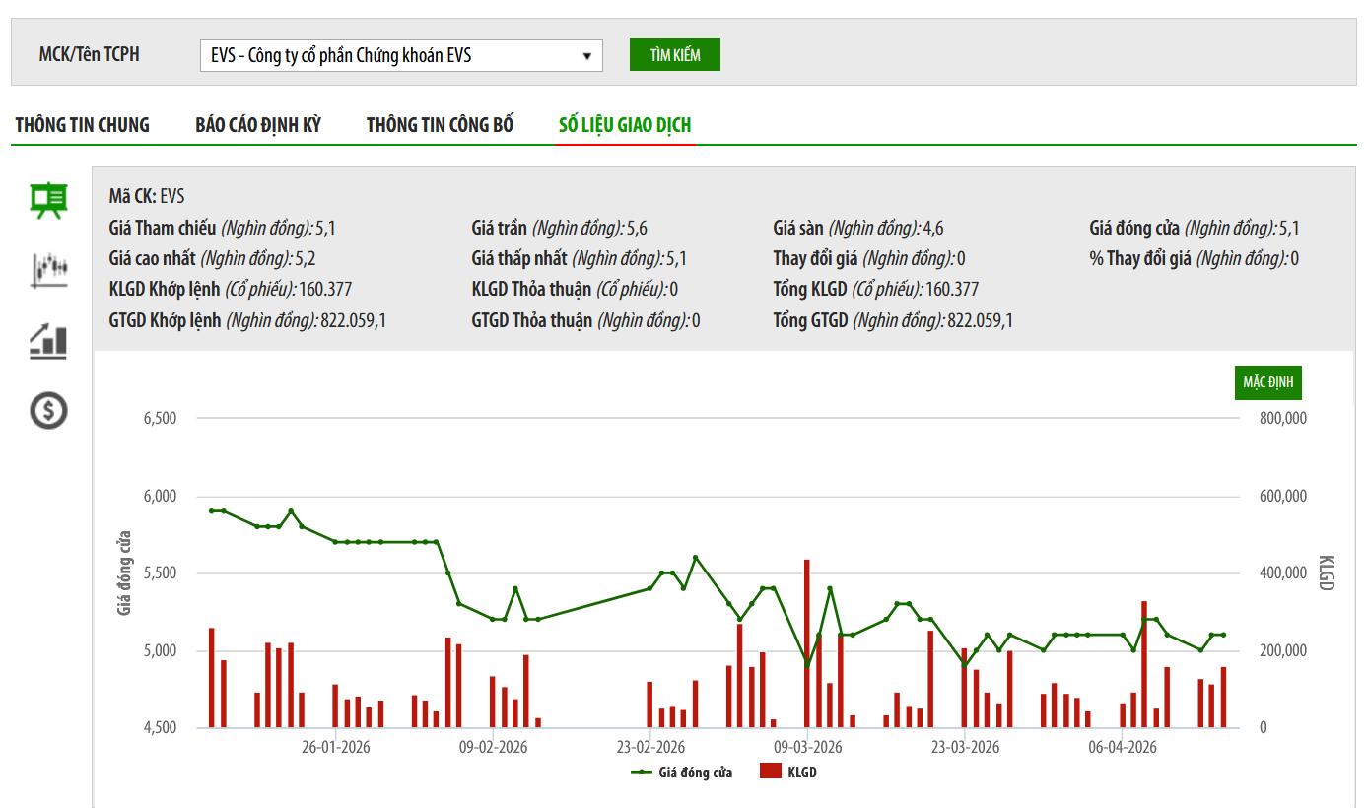Select the presentation board chart icon
Image resolution: width=1367 pixels, height=808 pixels.
[x=48, y=201]
